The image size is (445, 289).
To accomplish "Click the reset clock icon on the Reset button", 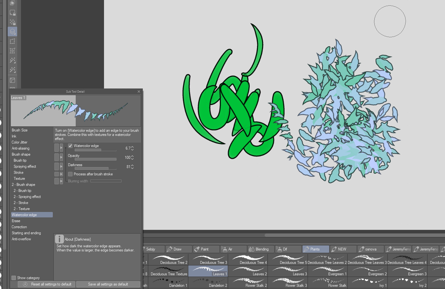I will 25,284.
